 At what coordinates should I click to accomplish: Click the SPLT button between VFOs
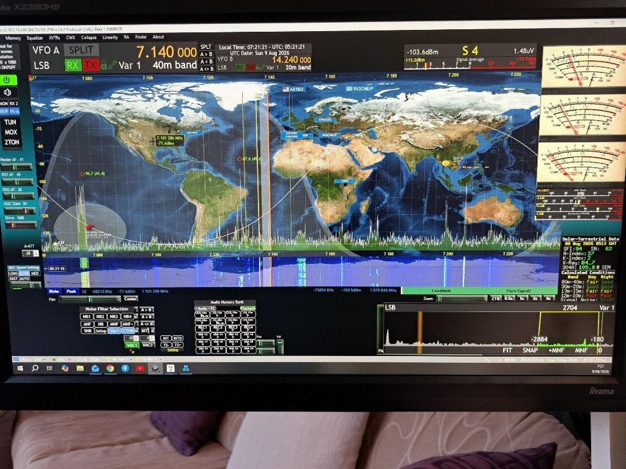coord(206,47)
